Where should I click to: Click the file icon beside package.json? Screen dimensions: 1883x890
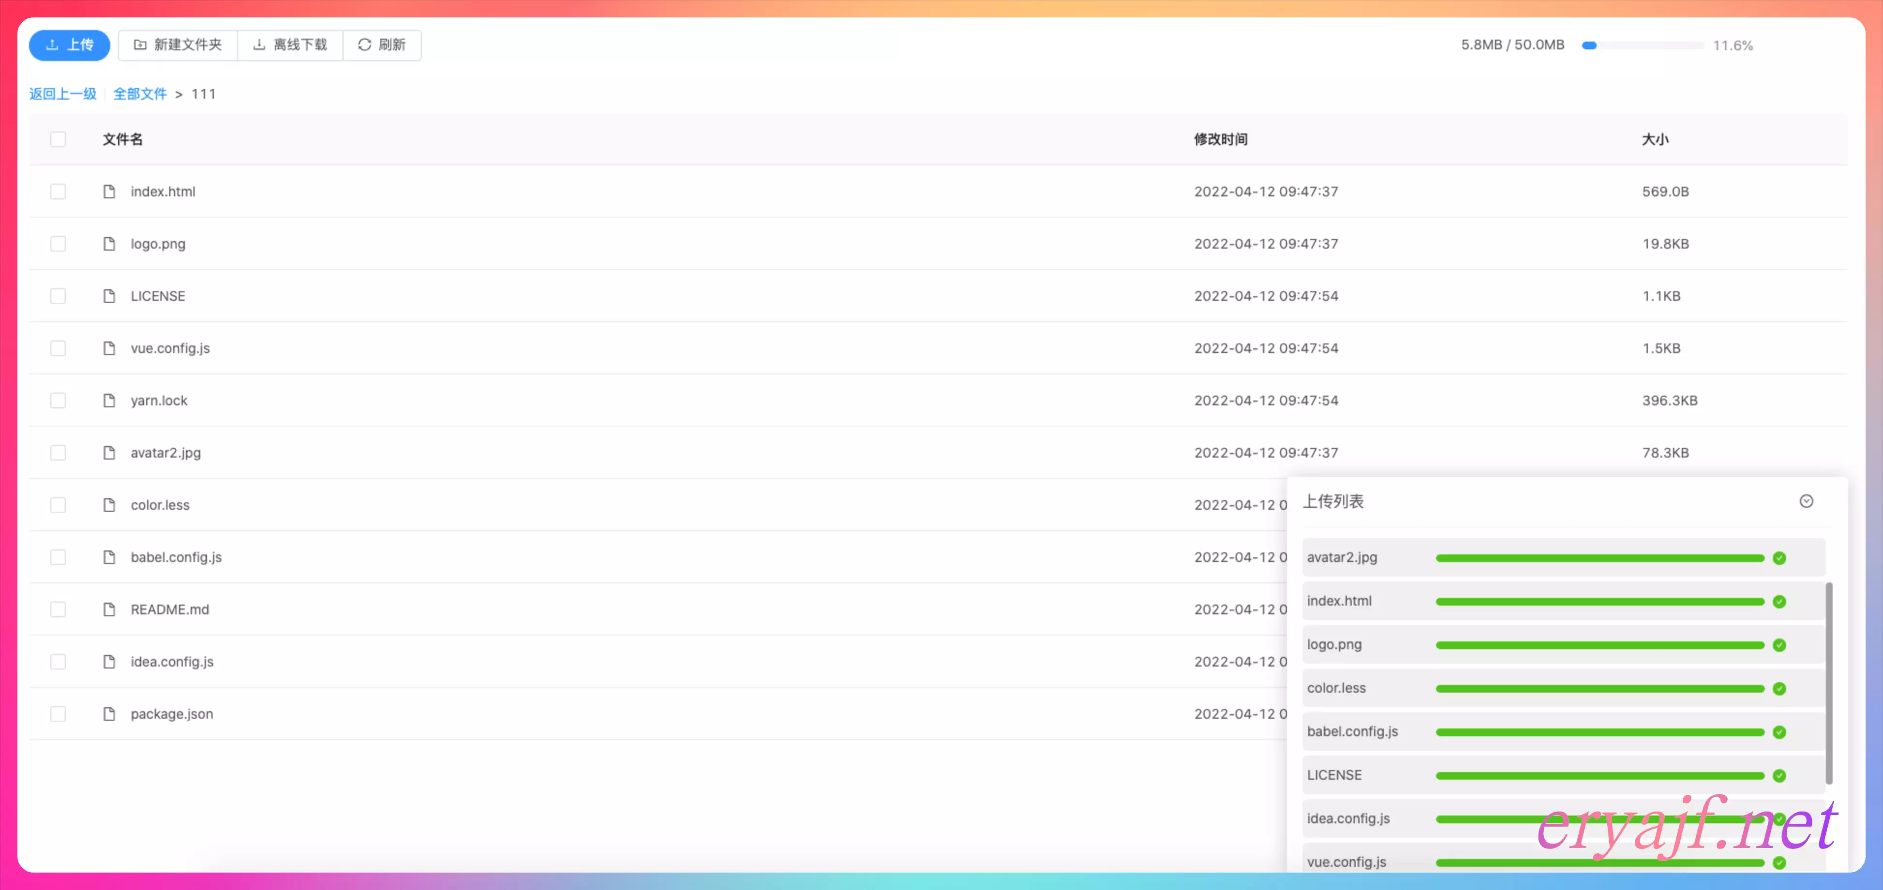(109, 714)
